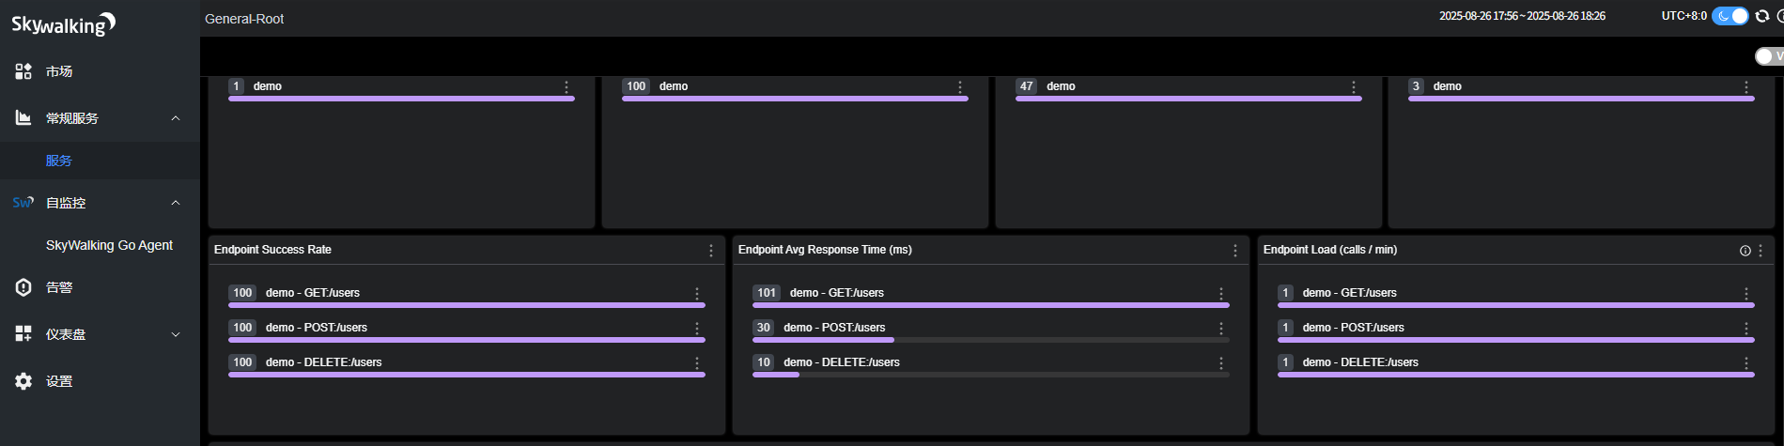Image resolution: width=1784 pixels, height=446 pixels.
Task: Click demo - POST:/users response time progress bar
Action: pos(990,340)
